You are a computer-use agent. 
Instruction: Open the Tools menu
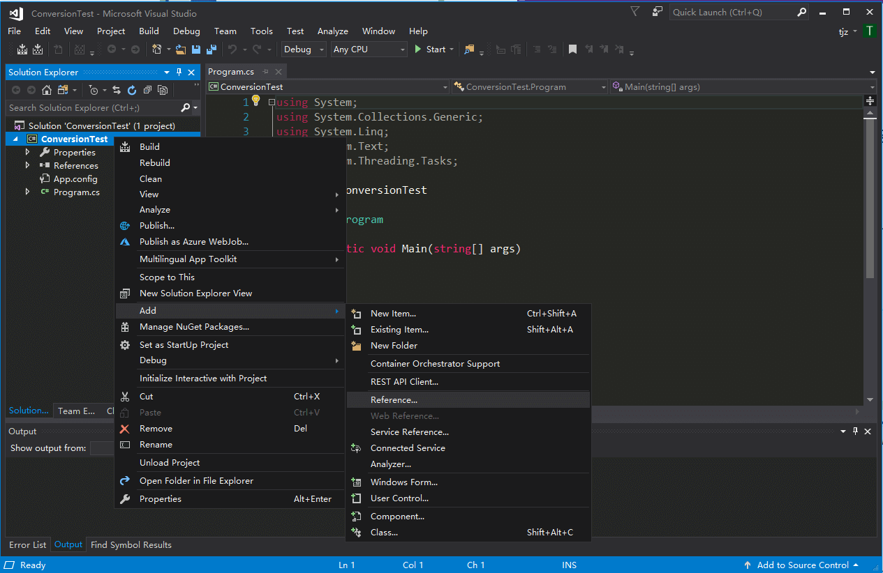[x=262, y=31]
